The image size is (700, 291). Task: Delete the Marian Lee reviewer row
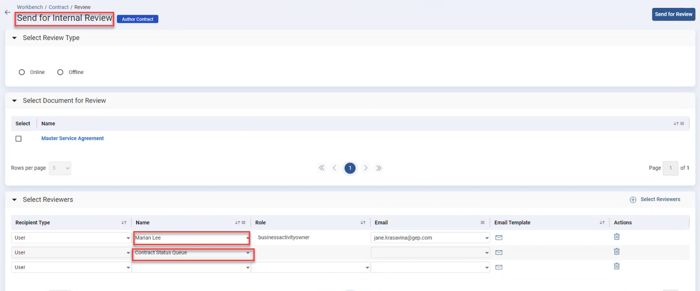(617, 237)
